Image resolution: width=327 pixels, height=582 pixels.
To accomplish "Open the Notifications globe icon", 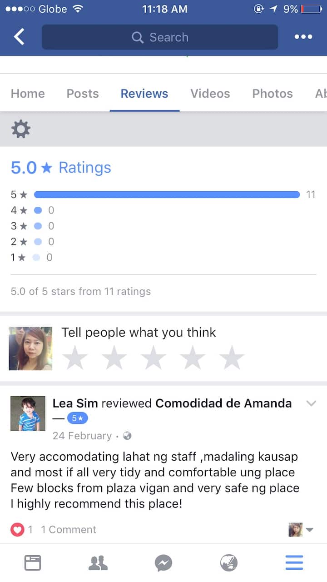I will coord(229,563).
